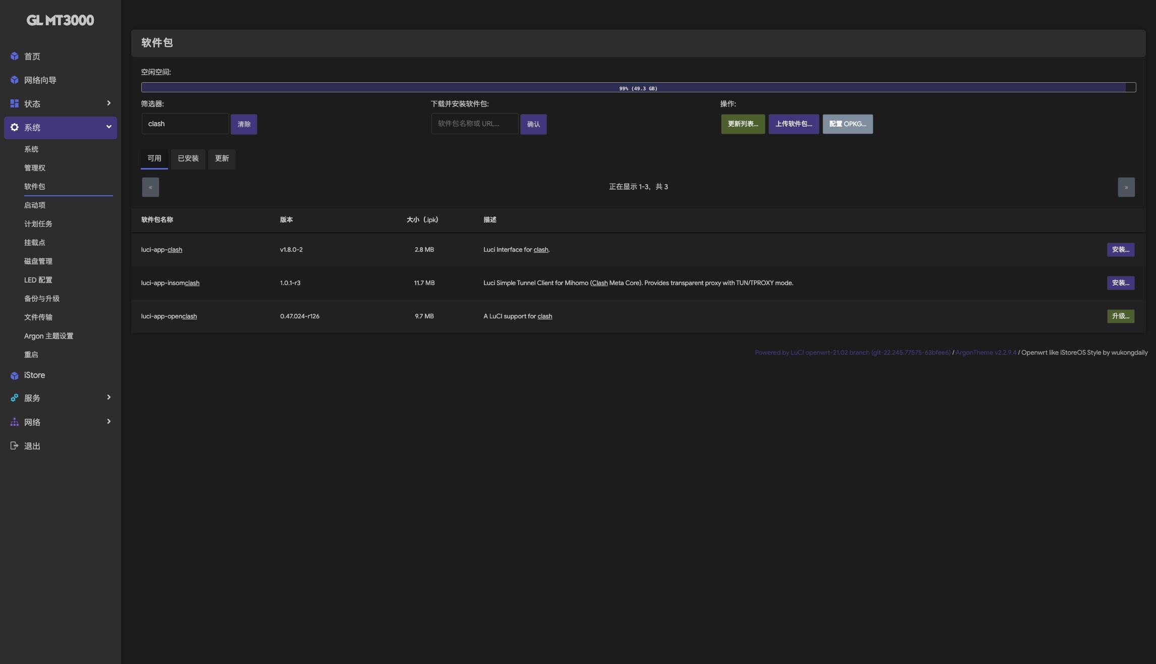Viewport: 1156px width, 664px height.
Task: Click the 服务 services gears icon
Action: pos(14,398)
